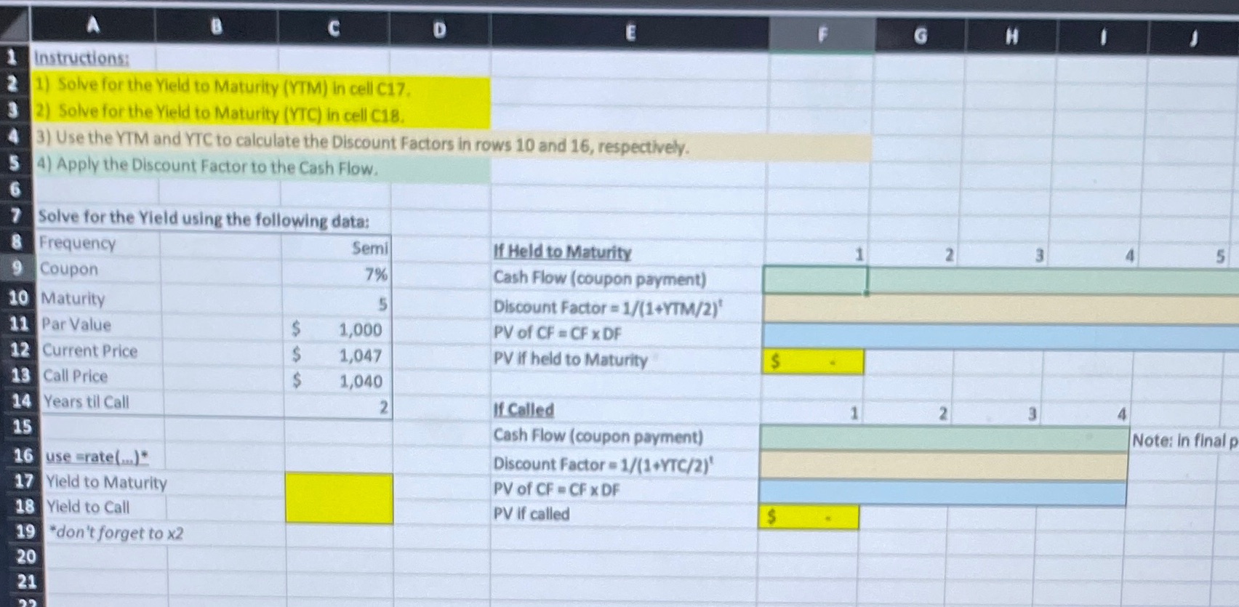
Task: Click period "5" in the Held to Maturity row
Action: tap(1221, 257)
